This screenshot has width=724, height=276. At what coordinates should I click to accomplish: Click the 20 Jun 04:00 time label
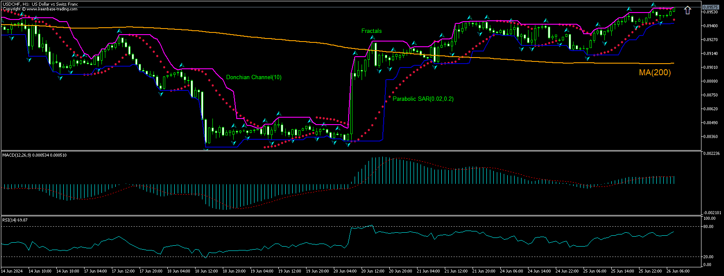[345, 271]
